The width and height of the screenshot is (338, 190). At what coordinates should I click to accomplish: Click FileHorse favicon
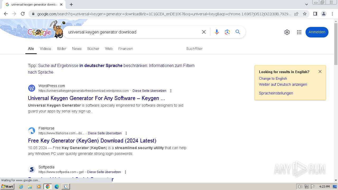[x=32, y=130]
